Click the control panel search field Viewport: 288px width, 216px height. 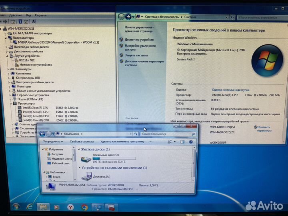[x=263, y=18]
